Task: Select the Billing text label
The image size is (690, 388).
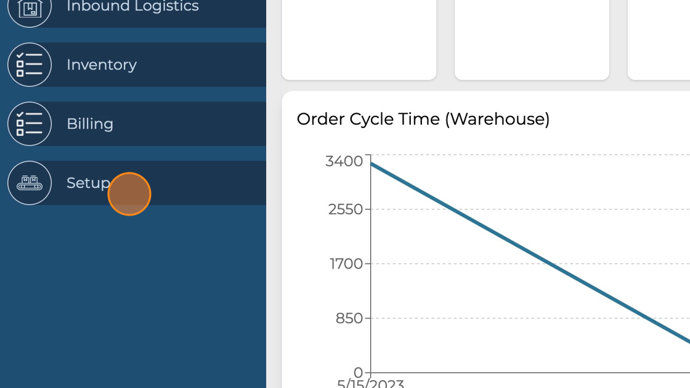Action: coord(90,124)
